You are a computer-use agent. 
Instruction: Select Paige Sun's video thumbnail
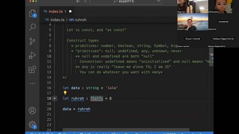193,6
